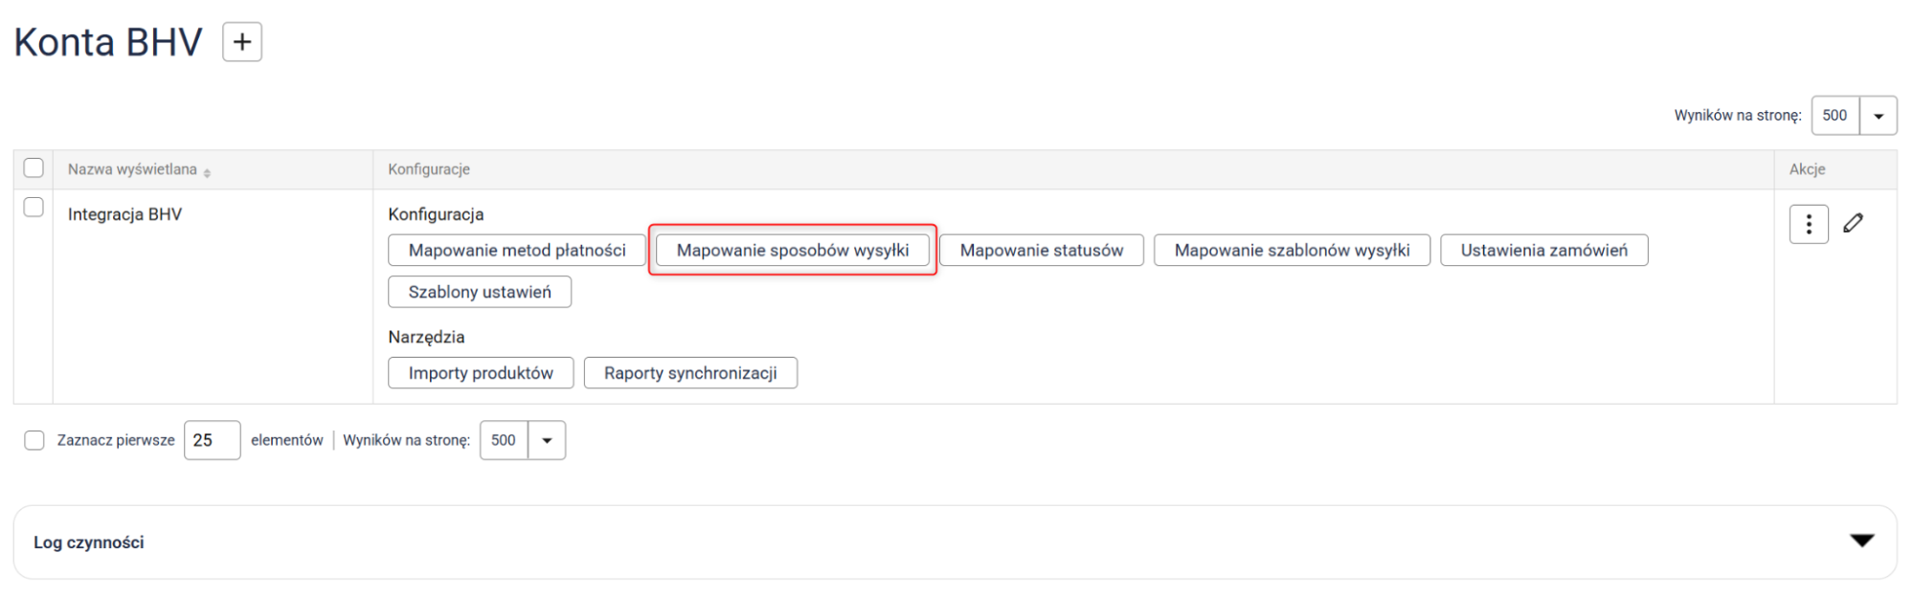Enable the Zaznacz pierwsze checkbox
The image size is (1914, 597).
click(34, 440)
